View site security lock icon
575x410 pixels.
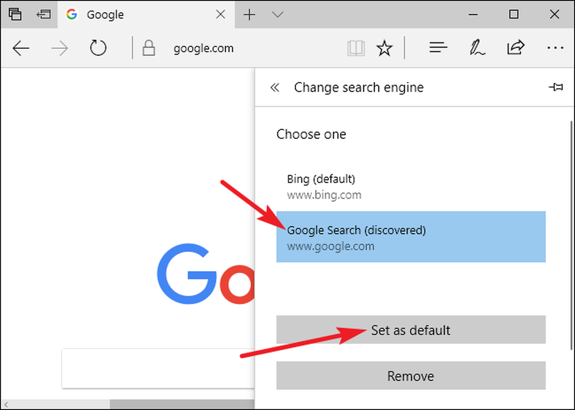[x=148, y=48]
